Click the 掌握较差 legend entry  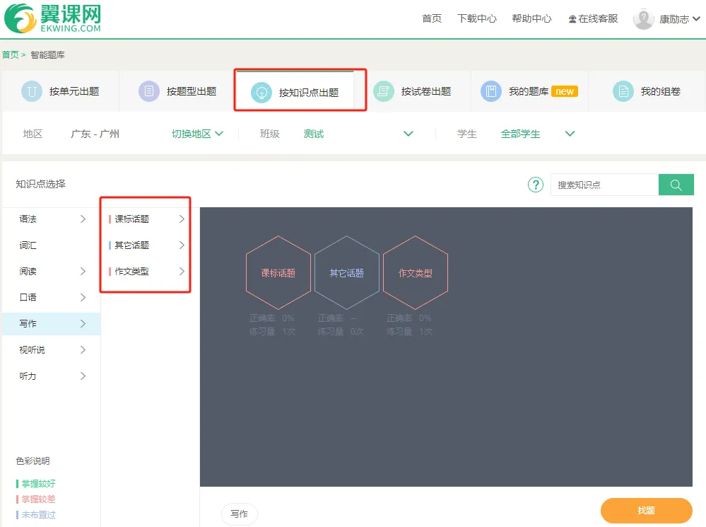[36, 499]
